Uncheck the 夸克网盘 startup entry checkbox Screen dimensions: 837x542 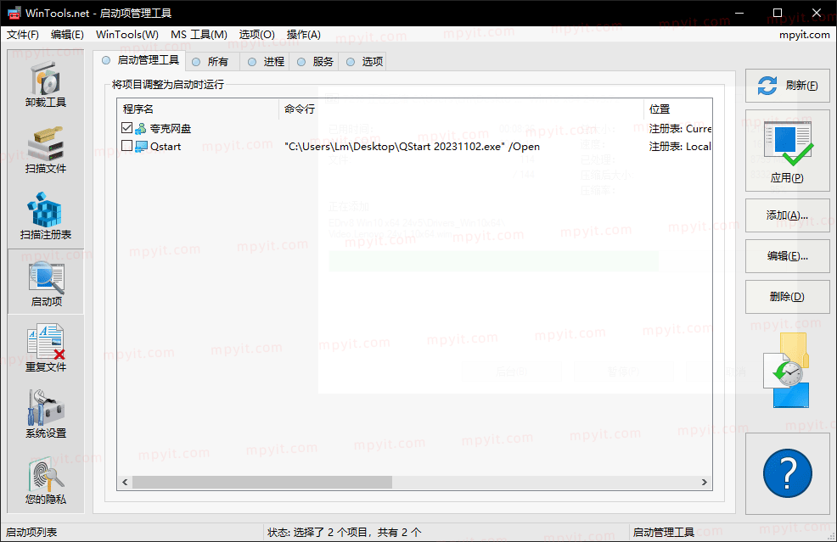coord(127,128)
